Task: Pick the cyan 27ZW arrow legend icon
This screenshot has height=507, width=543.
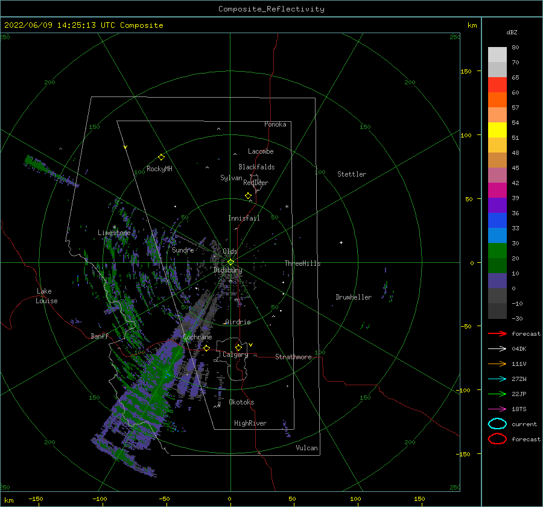Action: [x=497, y=379]
